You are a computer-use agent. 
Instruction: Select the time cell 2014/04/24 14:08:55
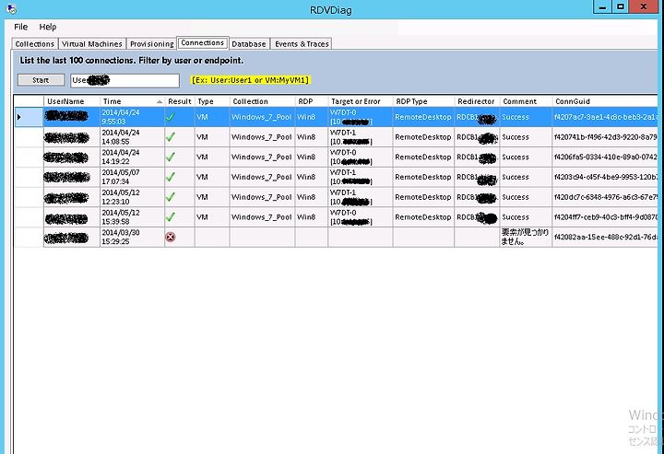coord(132,137)
